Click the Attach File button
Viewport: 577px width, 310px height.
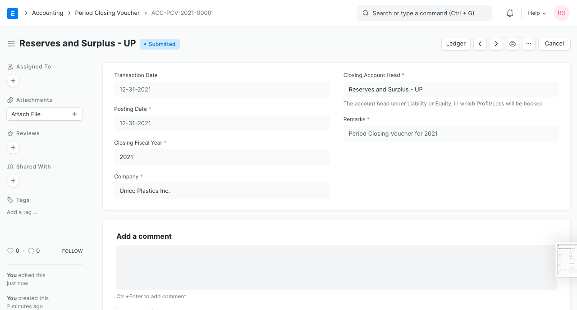(x=44, y=114)
